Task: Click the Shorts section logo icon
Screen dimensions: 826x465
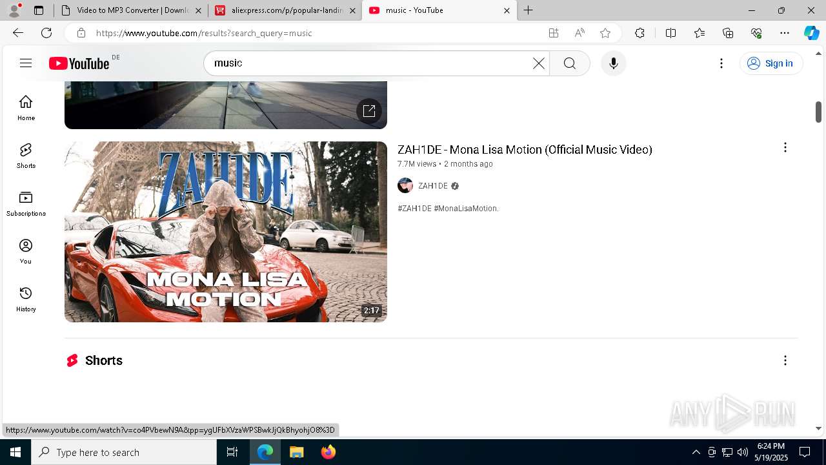Action: pyautogui.click(x=72, y=360)
